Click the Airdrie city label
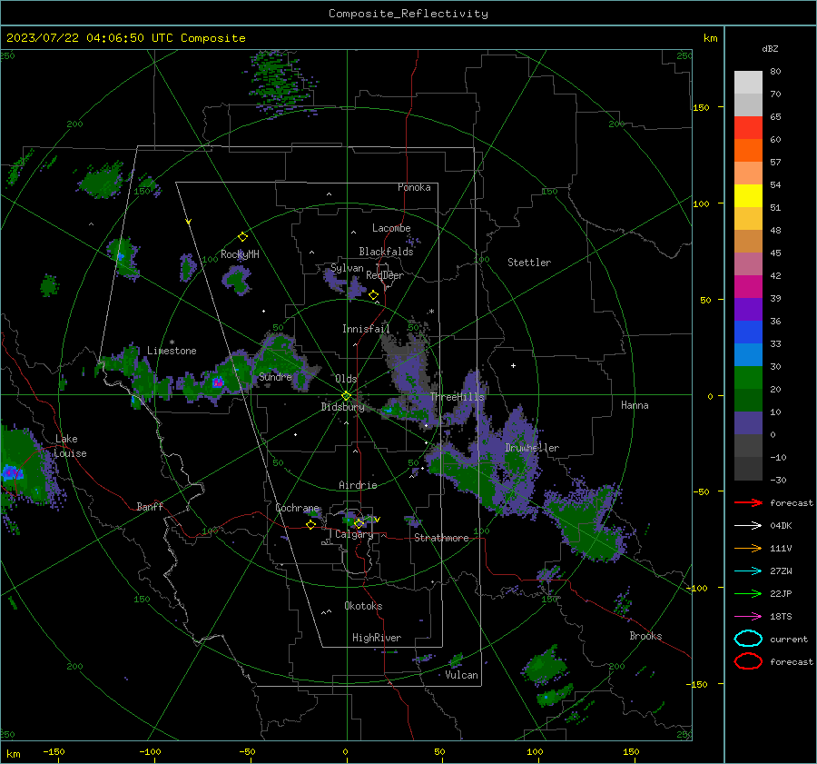The image size is (817, 764). (x=358, y=485)
